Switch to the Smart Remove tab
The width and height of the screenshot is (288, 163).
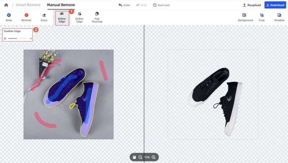[28, 5]
